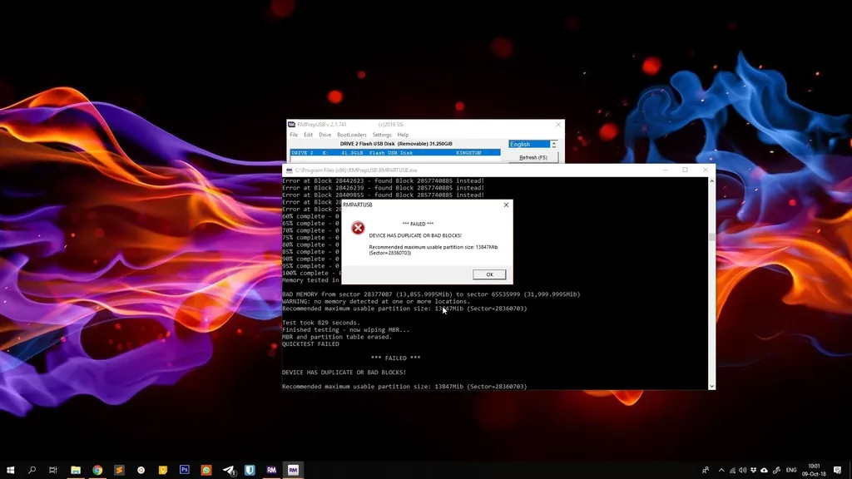Select the KINGSTON DRIVE 2 entry in the drive list
The height and width of the screenshot is (479, 852).
pyautogui.click(x=391, y=152)
